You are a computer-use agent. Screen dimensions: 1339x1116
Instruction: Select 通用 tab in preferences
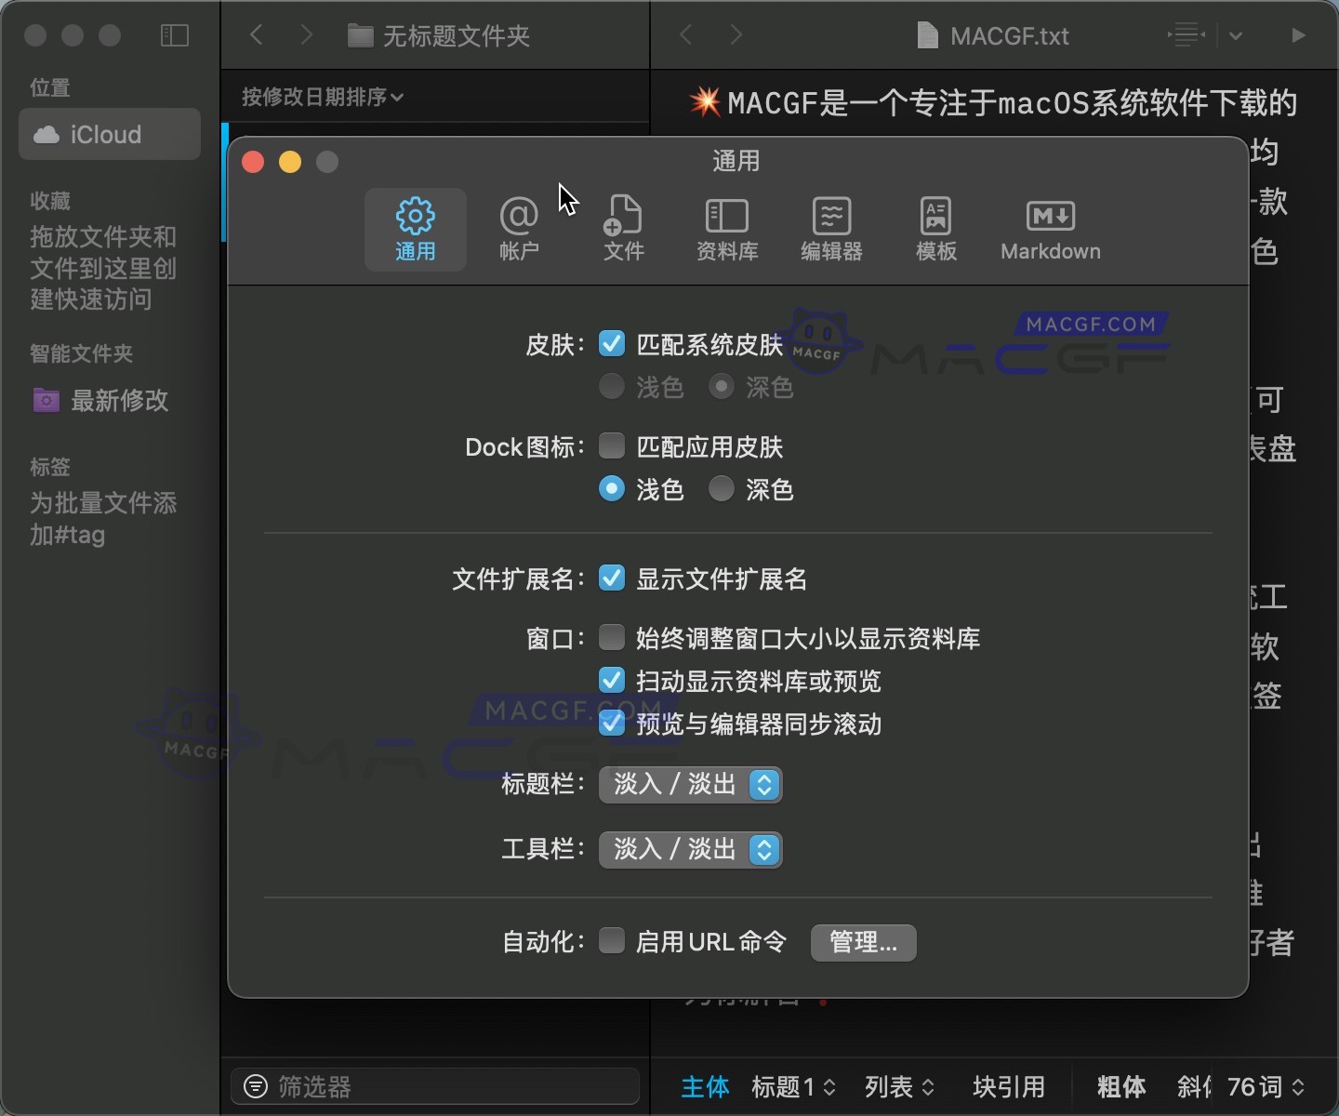[416, 228]
